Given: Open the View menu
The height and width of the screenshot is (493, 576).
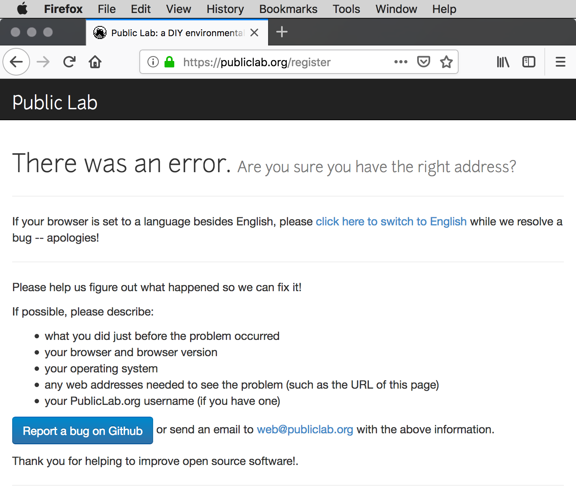Looking at the screenshot, I should [179, 9].
